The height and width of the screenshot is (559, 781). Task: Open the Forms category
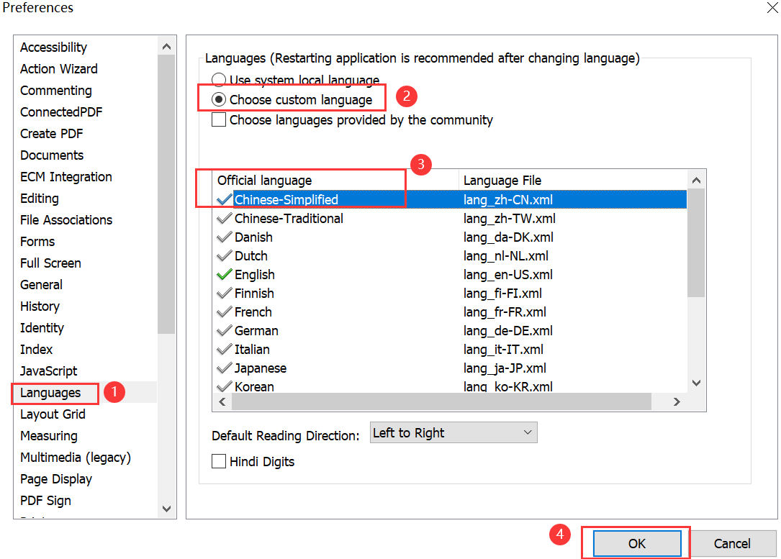click(x=37, y=242)
